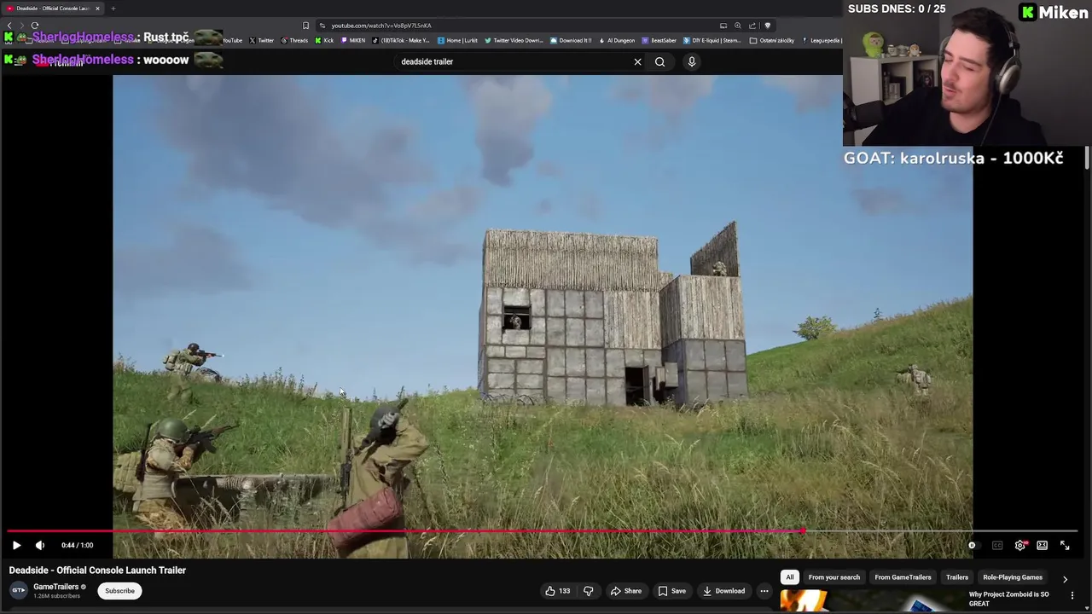Open GameTrailers channel name link
Screen dimensions: 1092x614
click(x=55, y=587)
